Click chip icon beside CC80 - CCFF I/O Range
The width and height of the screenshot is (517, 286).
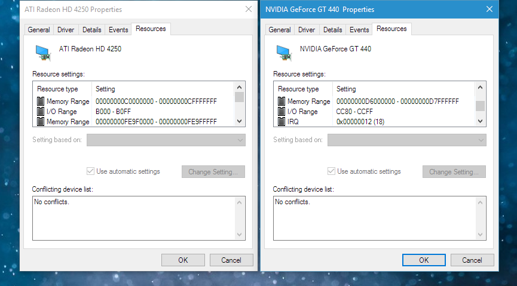click(282, 112)
